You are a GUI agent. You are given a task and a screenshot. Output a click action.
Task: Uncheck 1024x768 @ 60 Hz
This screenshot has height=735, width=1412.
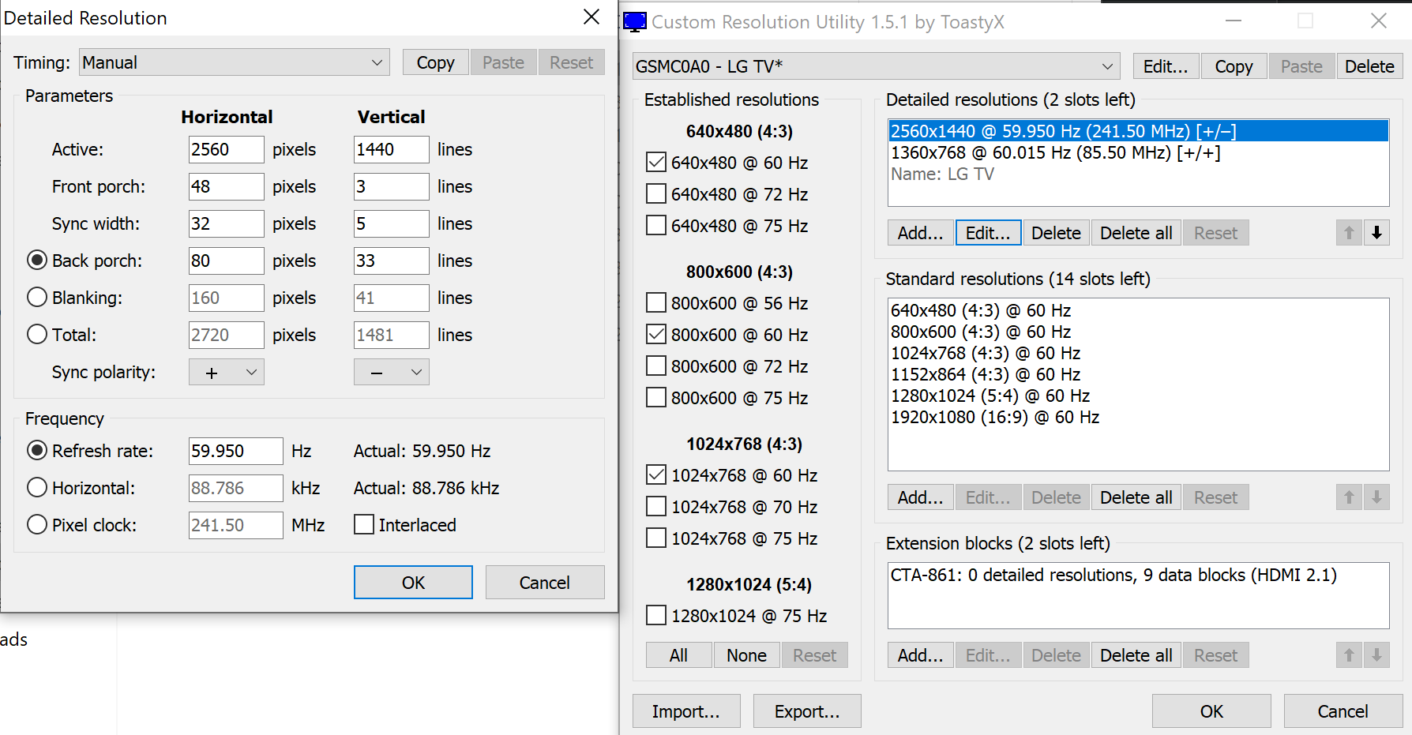656,475
